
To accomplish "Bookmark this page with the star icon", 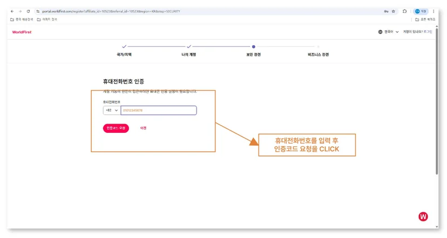I will click(x=394, y=11).
